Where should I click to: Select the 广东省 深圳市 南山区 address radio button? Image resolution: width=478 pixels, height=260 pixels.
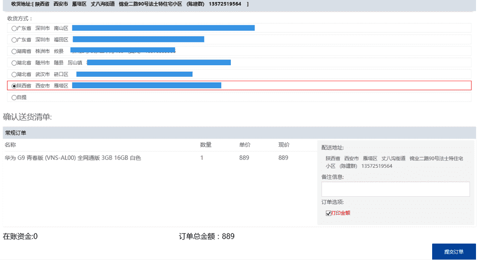tap(14, 28)
